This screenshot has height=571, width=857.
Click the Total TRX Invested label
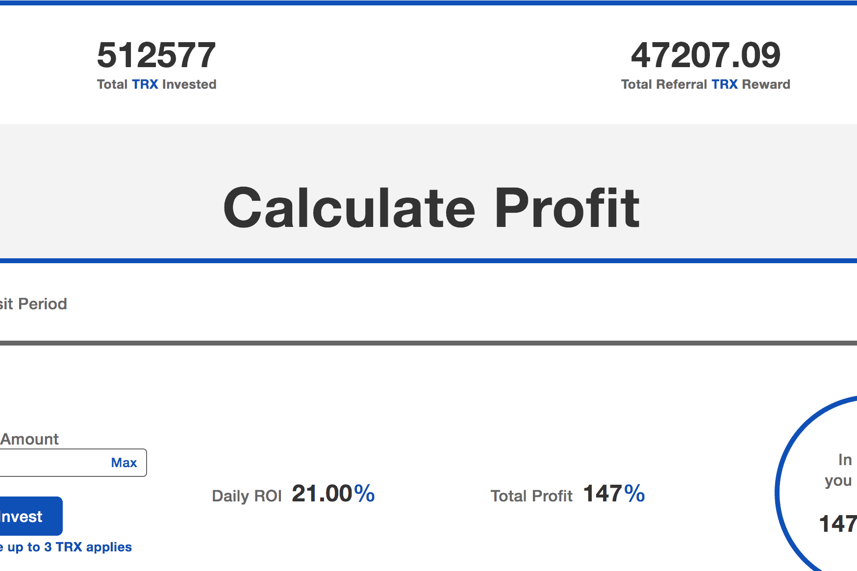click(x=156, y=84)
